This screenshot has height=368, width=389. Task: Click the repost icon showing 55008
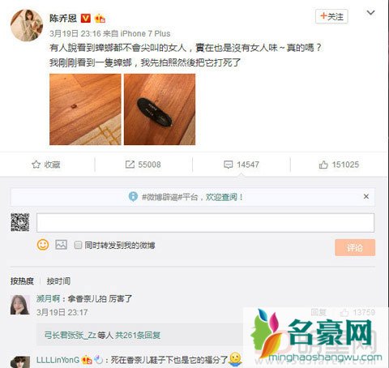click(130, 165)
